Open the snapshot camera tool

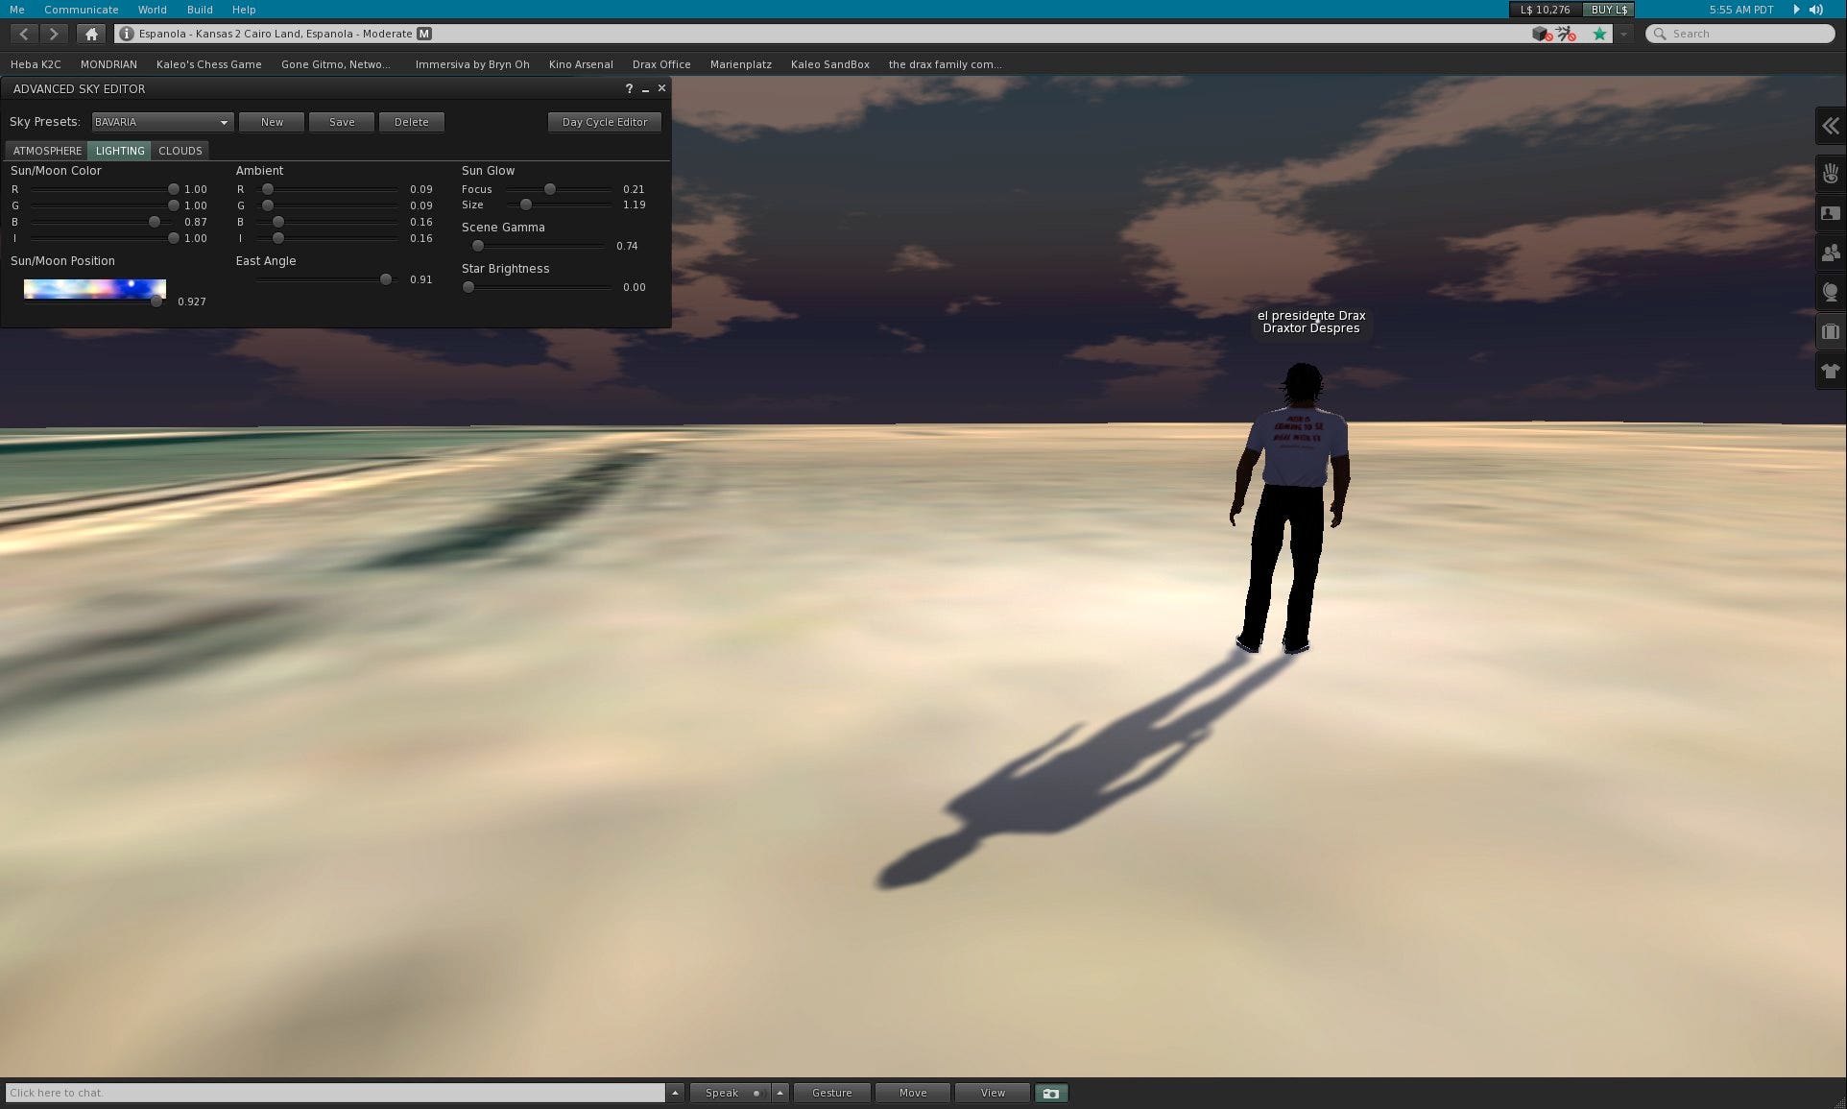tap(1050, 1093)
